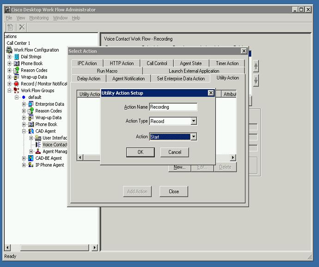
Task: Click the CAD-BE Agent icon
Action: (31, 158)
